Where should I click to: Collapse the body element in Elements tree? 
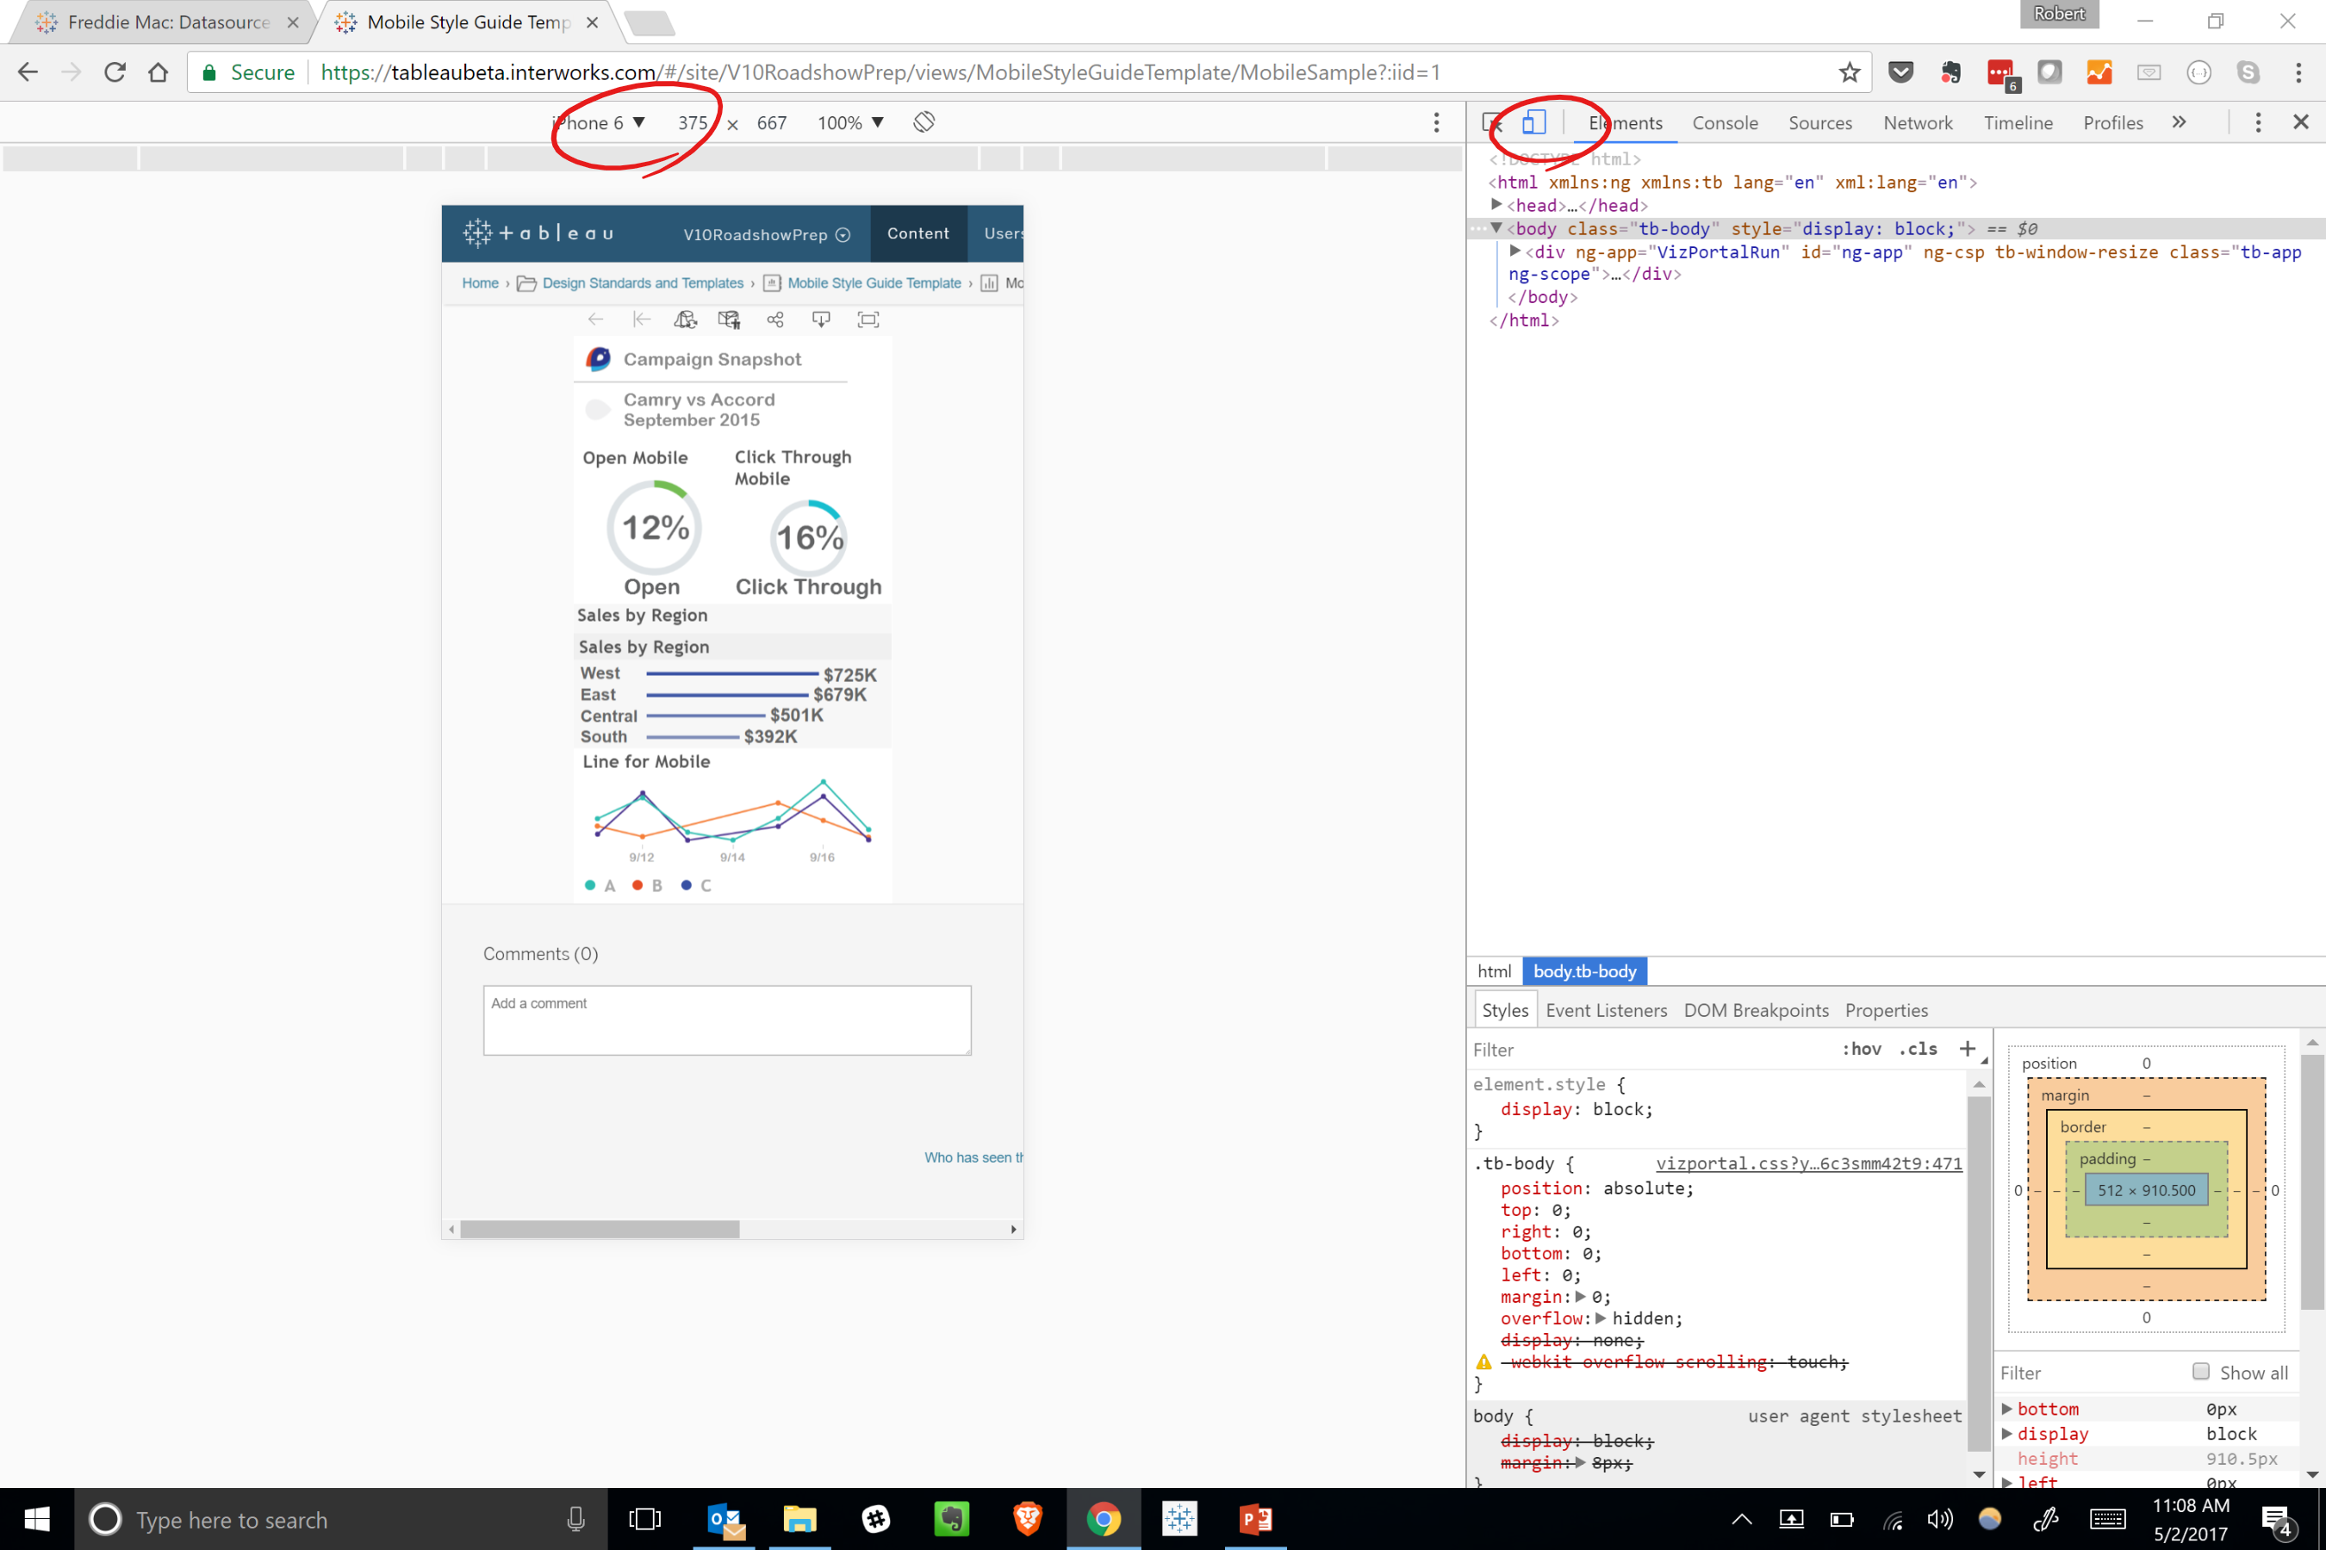tap(1496, 228)
